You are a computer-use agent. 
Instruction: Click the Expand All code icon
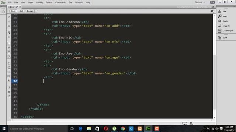click(x=9, y=26)
